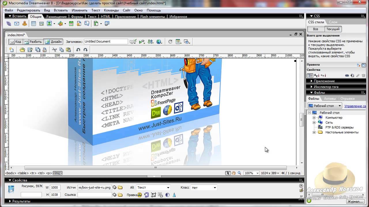Click the Print Code icon
Viewport: 369px width, 207px height.
point(45,49)
